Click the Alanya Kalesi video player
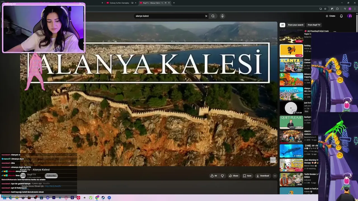The height and width of the screenshot is (201, 358). (x=149, y=94)
